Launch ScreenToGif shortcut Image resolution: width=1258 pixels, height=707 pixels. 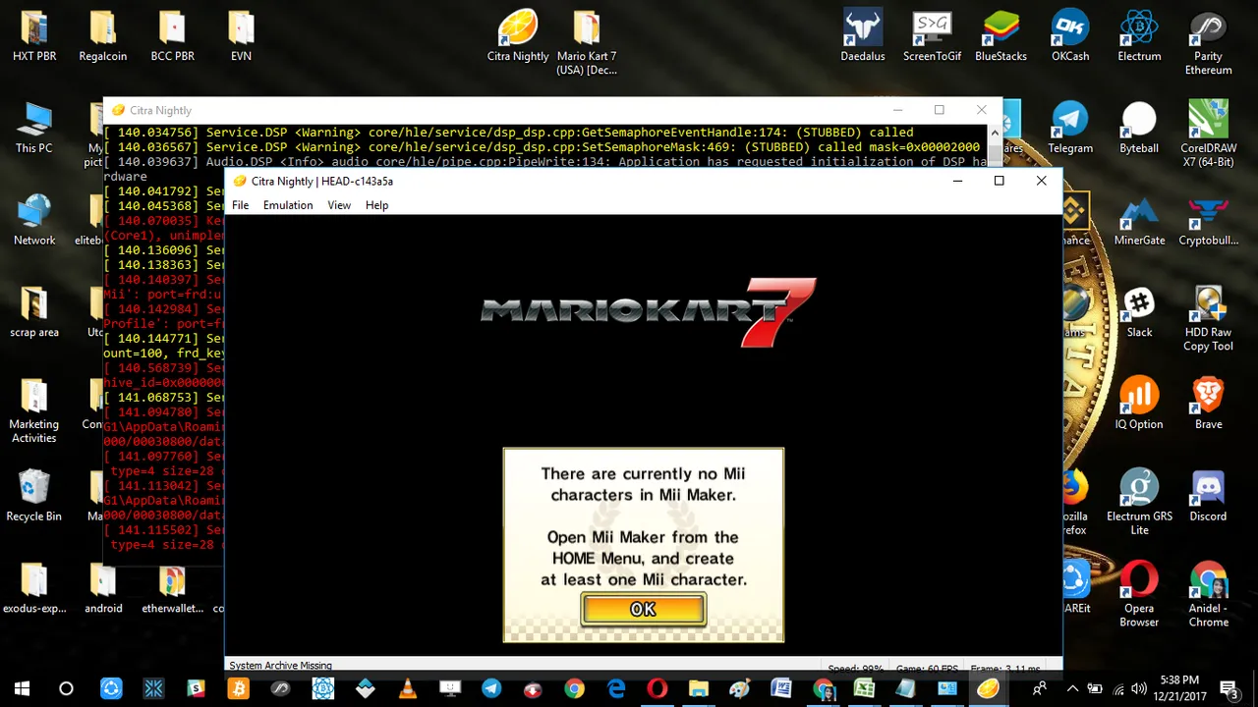coord(932,36)
